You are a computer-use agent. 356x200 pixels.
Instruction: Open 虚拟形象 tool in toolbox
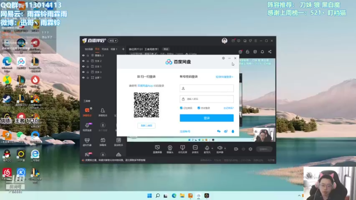(87, 142)
